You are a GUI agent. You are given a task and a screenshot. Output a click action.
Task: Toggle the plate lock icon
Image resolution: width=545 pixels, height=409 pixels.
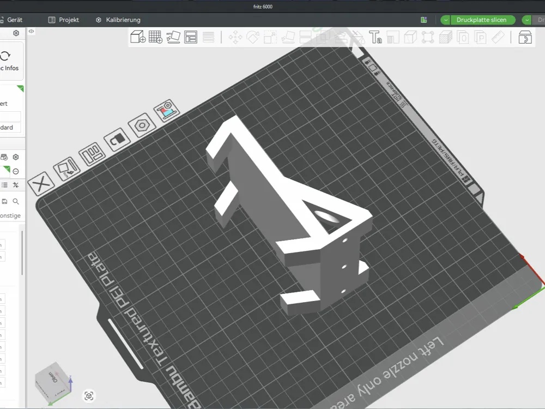[117, 139]
